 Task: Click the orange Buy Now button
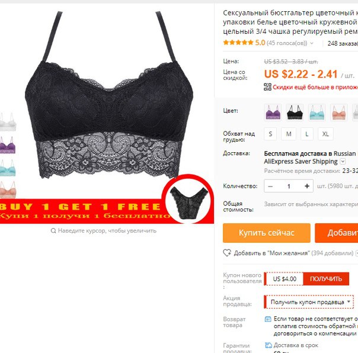(267, 233)
